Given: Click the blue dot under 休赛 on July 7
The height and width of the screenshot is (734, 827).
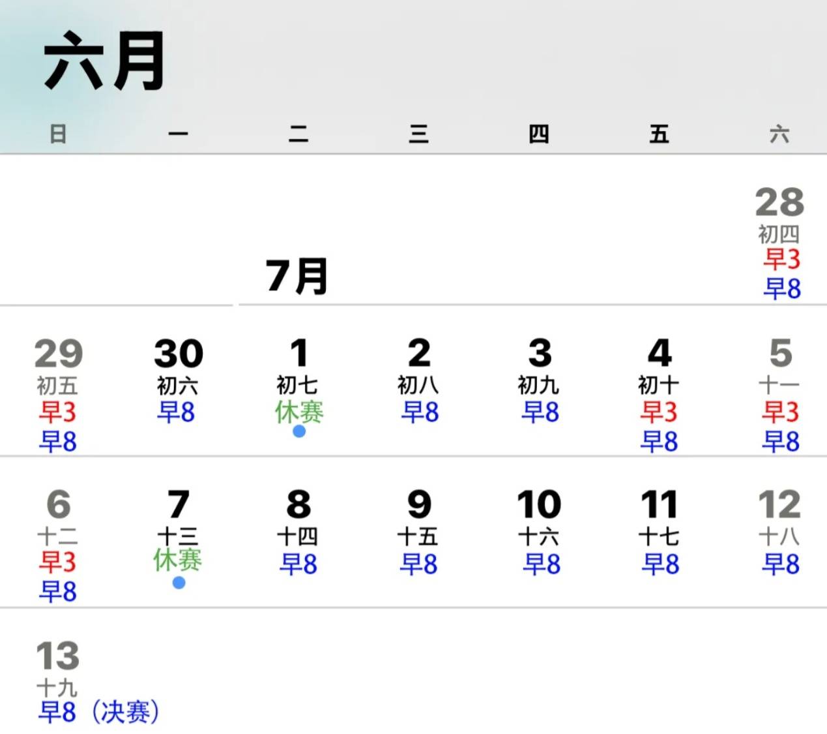Looking at the screenshot, I should click(178, 583).
